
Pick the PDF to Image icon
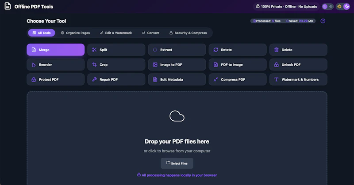pyautogui.click(x=216, y=65)
